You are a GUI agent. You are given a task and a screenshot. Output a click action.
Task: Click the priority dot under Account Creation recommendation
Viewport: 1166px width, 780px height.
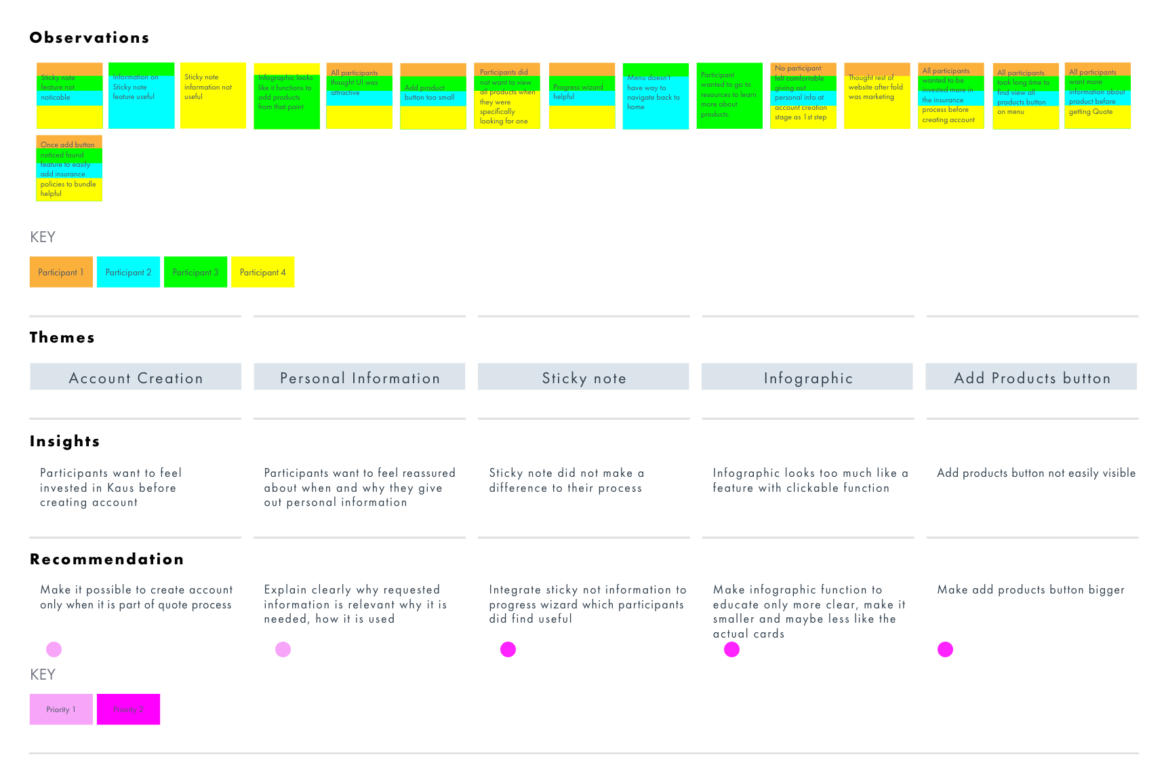54,650
